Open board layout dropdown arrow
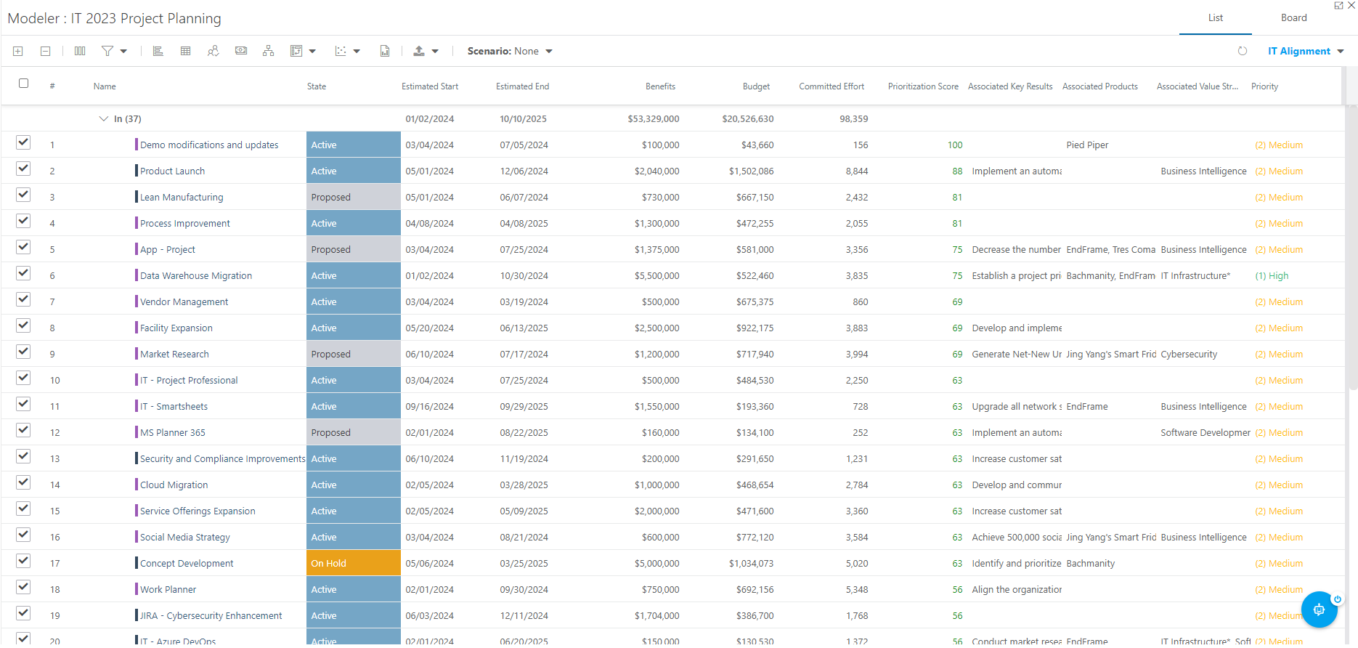 [313, 51]
